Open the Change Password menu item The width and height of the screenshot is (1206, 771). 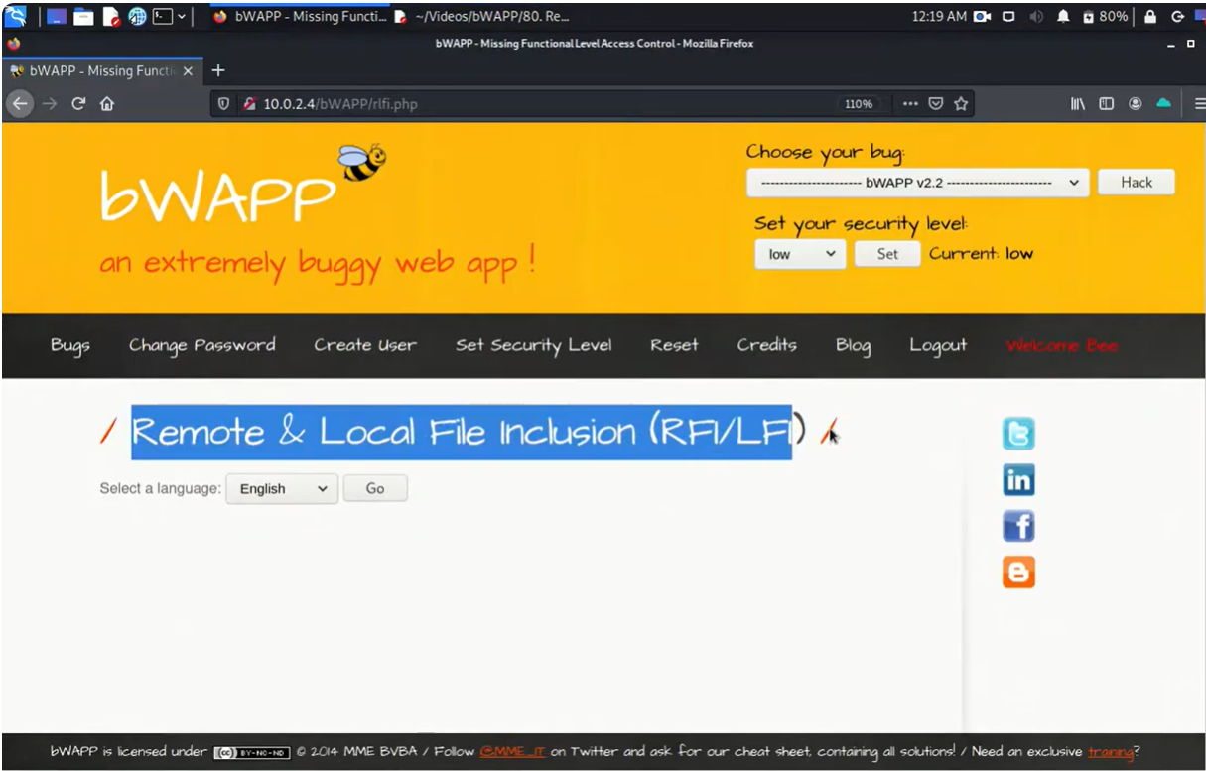(x=201, y=345)
